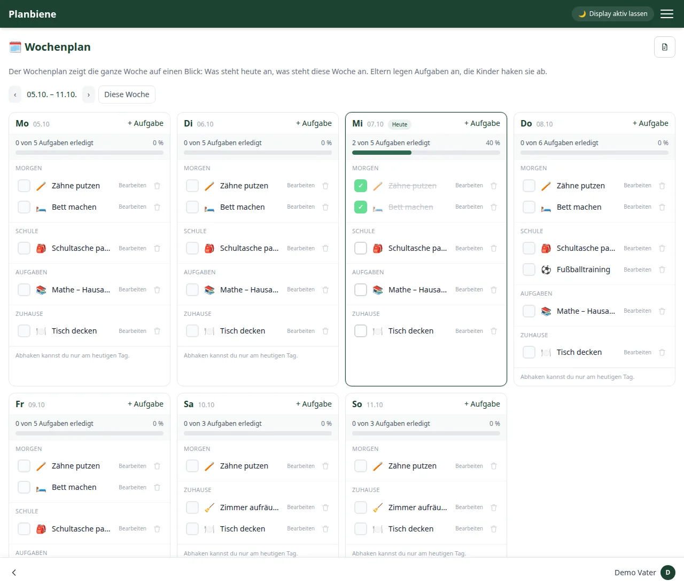Tick Wednesday's Tisch decken checkbox
The height and width of the screenshot is (587, 684).
pyautogui.click(x=361, y=331)
